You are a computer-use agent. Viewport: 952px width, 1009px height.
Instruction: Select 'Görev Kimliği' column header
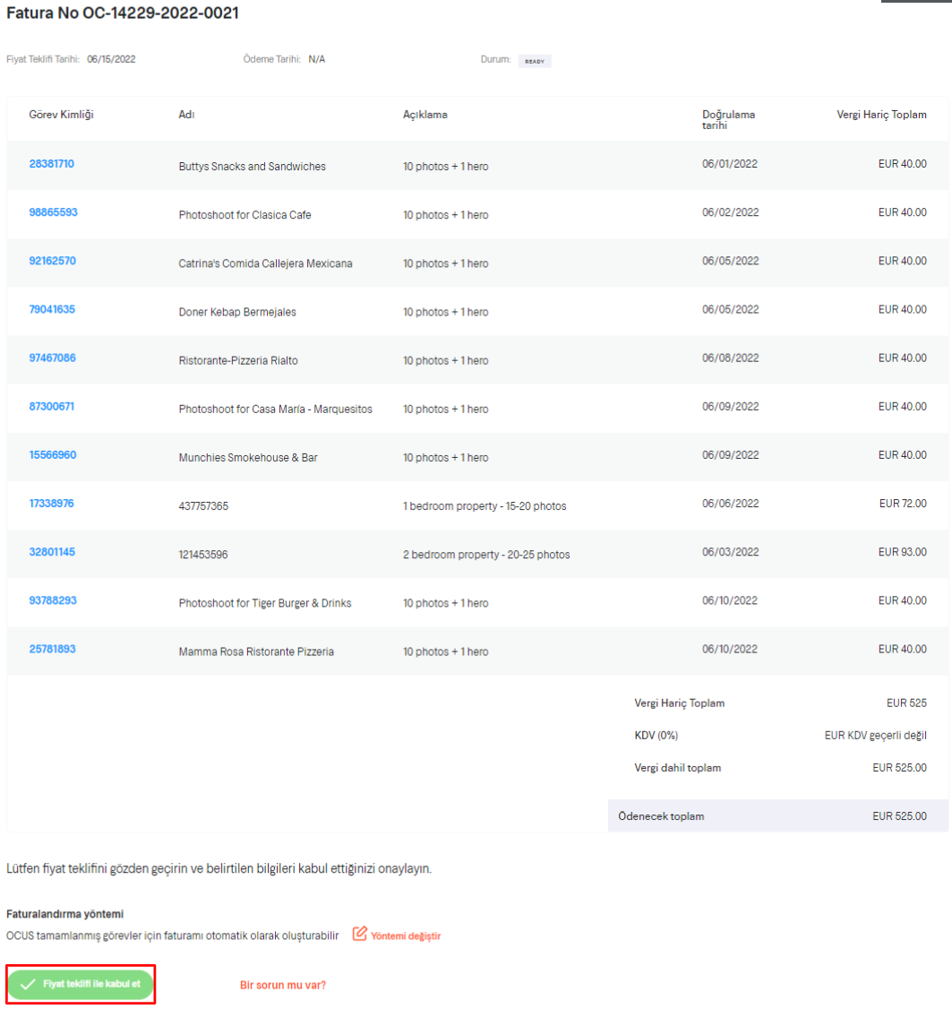(x=61, y=115)
